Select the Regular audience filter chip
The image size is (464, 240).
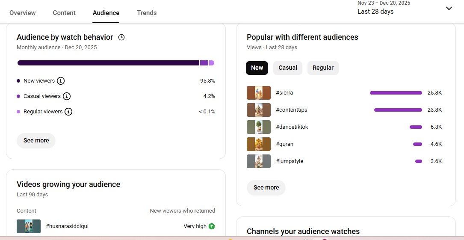pos(323,68)
